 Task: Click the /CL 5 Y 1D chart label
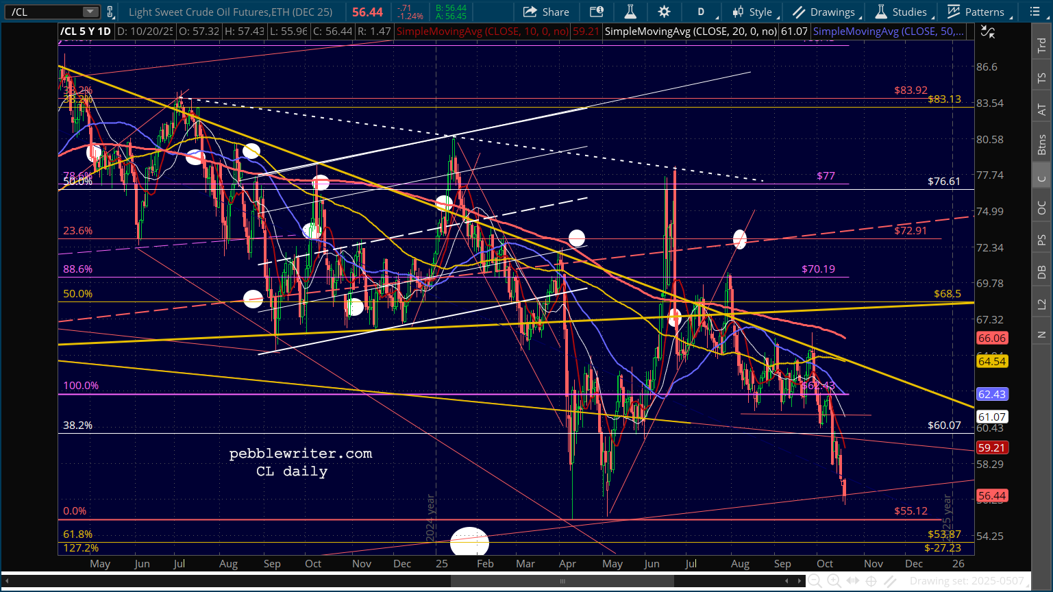click(86, 32)
